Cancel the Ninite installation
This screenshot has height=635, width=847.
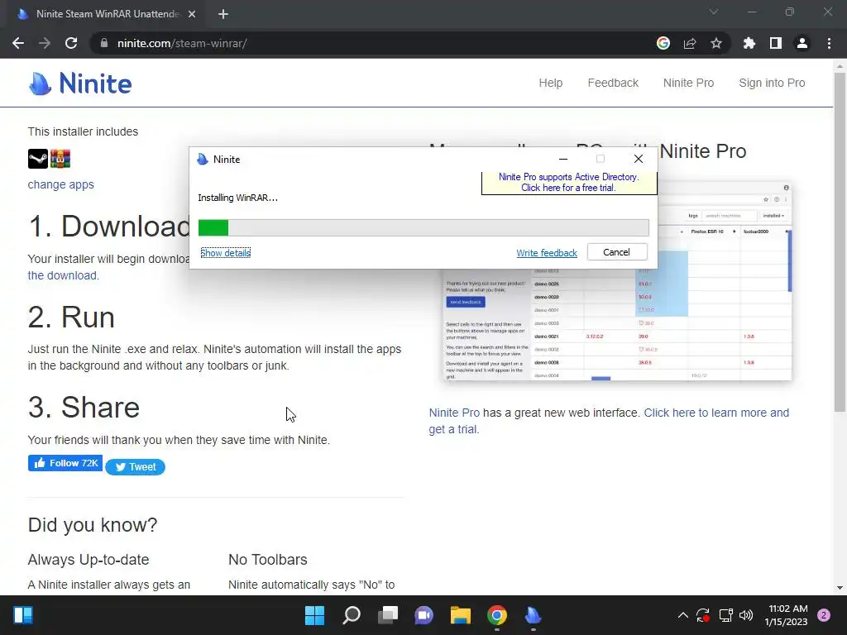[617, 252]
